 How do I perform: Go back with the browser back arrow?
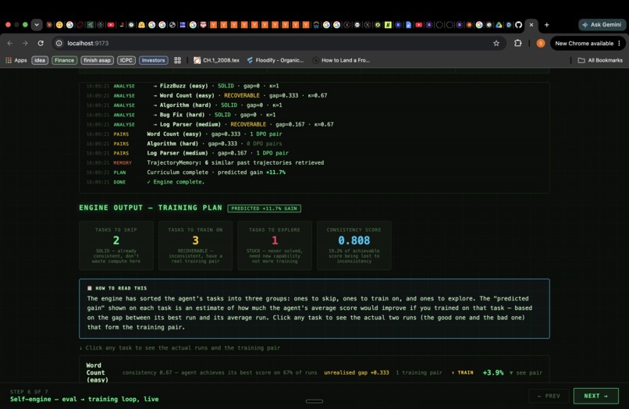click(10, 43)
